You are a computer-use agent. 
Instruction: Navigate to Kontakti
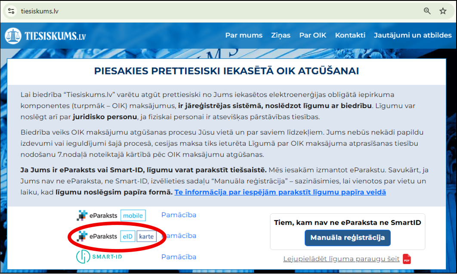350,35
